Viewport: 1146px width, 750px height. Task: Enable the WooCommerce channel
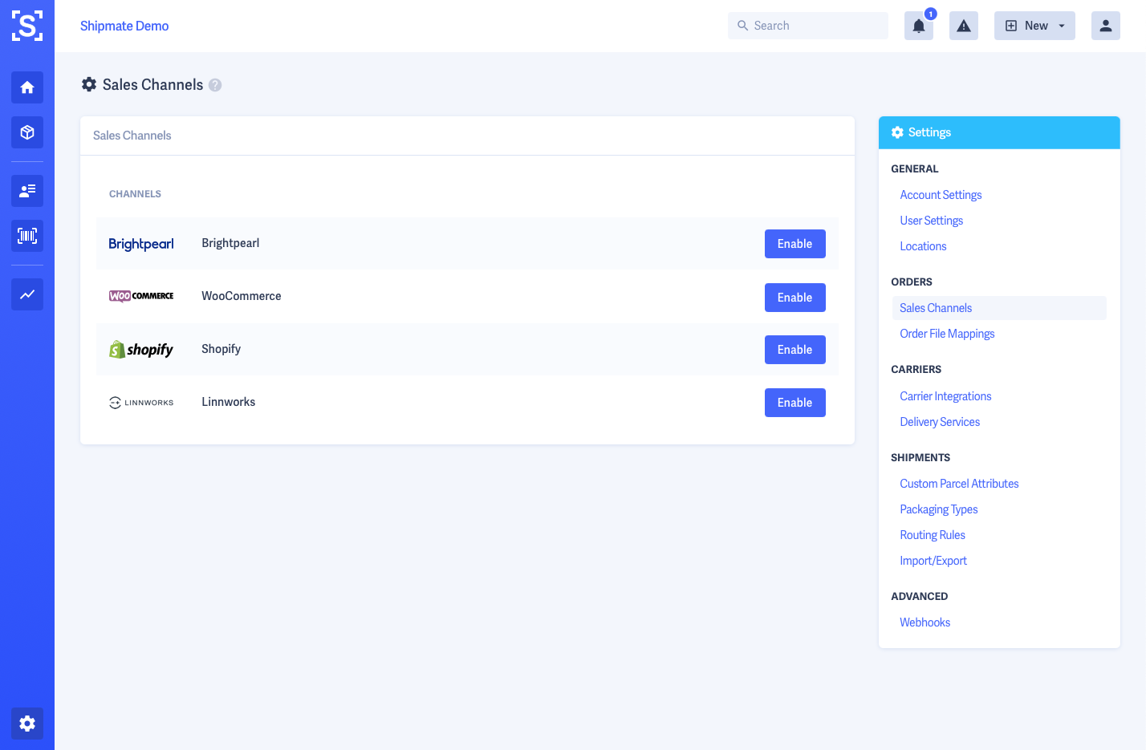tap(794, 298)
